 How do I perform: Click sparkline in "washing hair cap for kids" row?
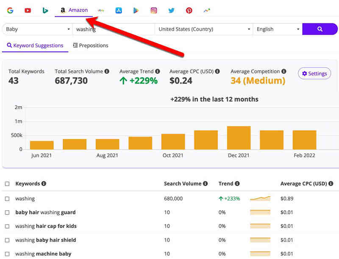260,226
